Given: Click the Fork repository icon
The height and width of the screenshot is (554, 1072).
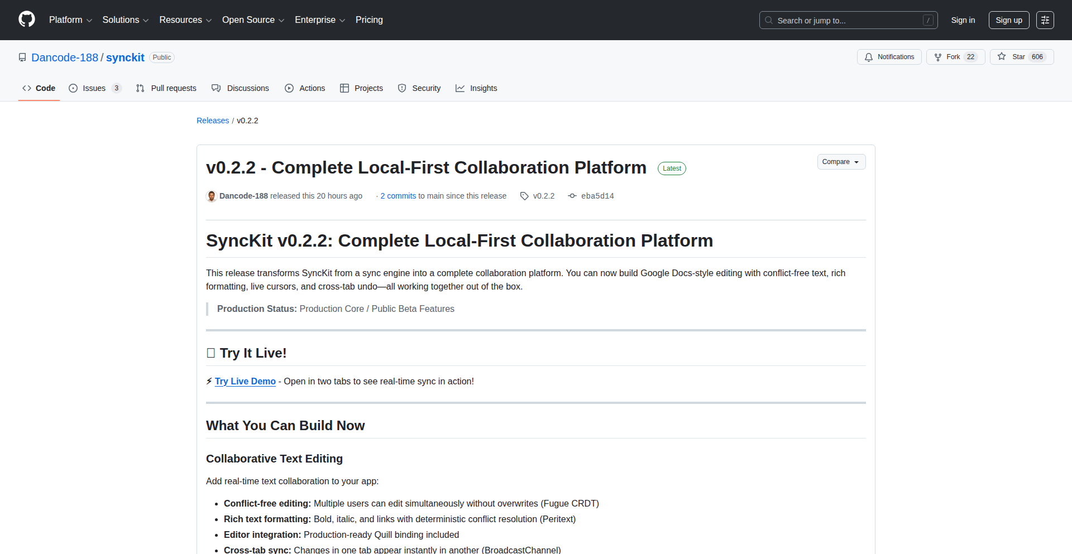Looking at the screenshot, I should (x=939, y=56).
